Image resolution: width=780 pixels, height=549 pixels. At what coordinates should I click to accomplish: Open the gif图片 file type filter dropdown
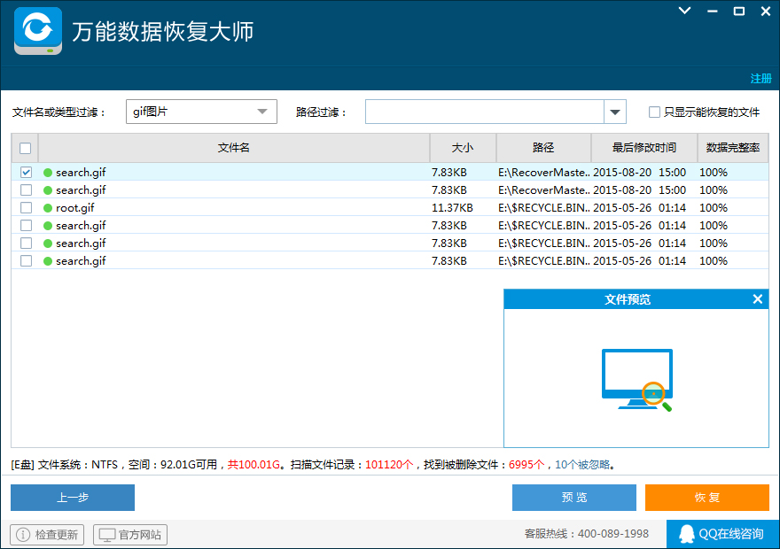click(261, 112)
